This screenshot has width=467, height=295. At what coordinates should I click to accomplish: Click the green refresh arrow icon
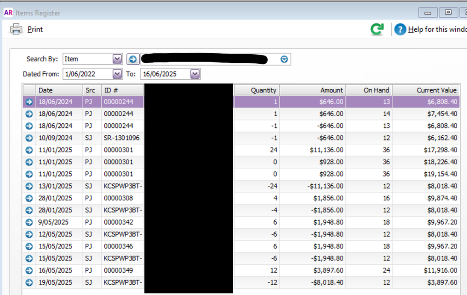377,29
